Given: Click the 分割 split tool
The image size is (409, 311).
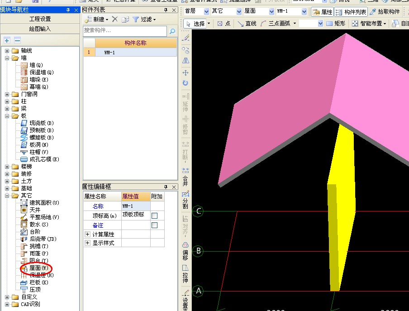Looking at the screenshot, I should tap(185, 200).
